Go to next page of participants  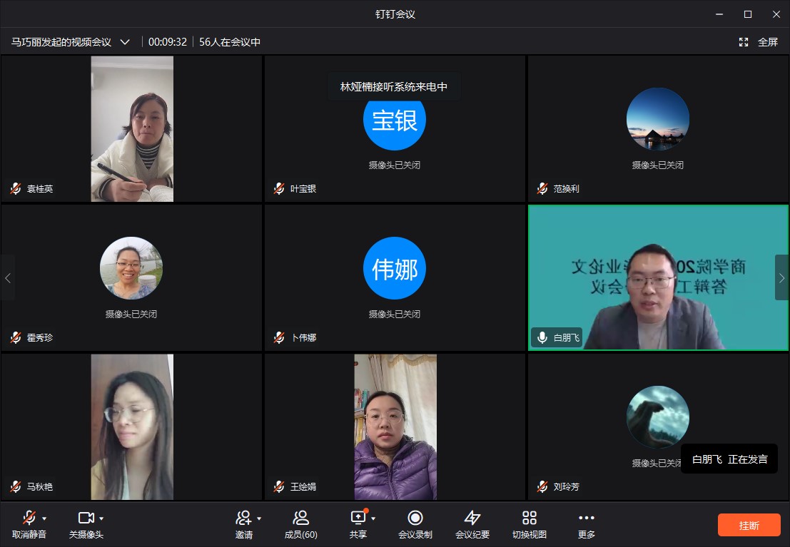781,277
